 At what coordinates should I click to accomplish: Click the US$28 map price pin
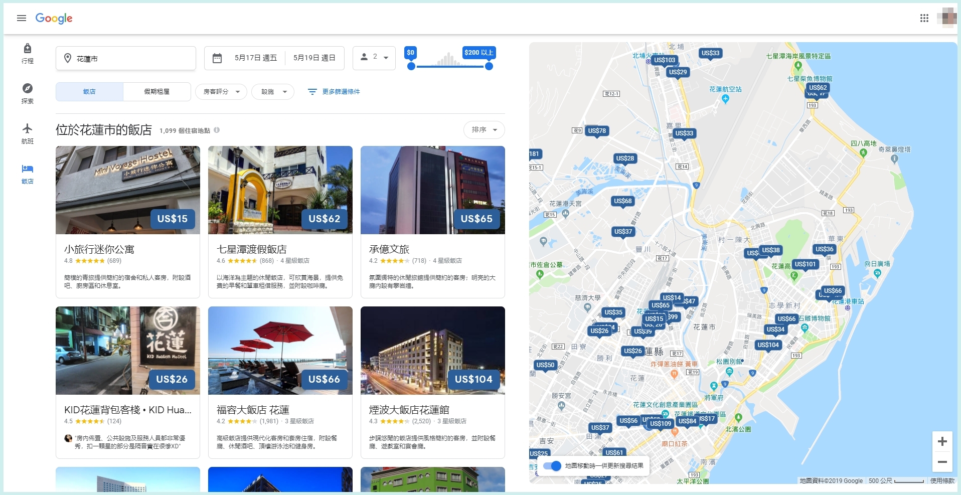pos(625,158)
